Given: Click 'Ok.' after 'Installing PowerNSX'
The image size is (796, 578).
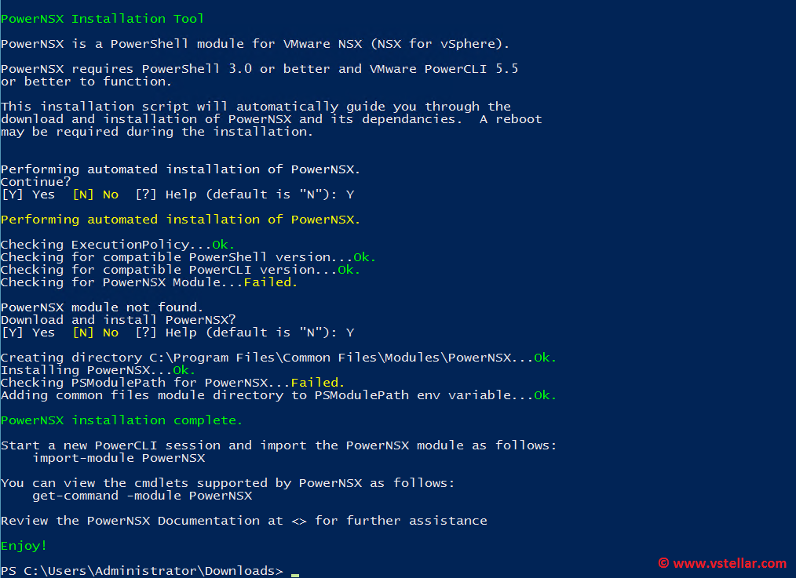Looking at the screenshot, I should tap(184, 370).
